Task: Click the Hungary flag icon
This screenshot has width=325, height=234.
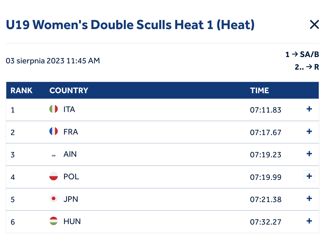Action: coord(54,221)
